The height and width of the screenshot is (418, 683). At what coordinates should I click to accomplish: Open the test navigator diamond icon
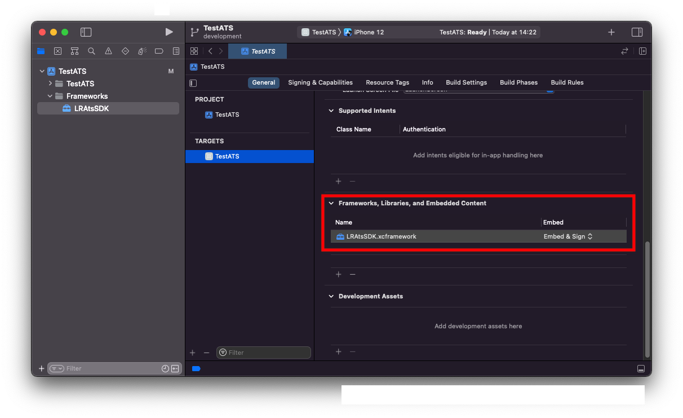tap(125, 51)
